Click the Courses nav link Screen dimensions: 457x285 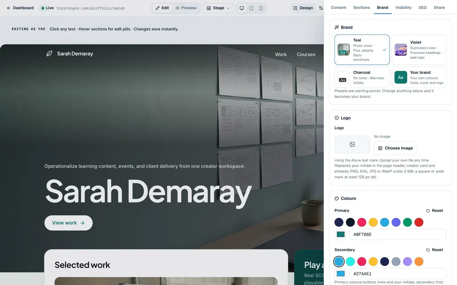306,54
